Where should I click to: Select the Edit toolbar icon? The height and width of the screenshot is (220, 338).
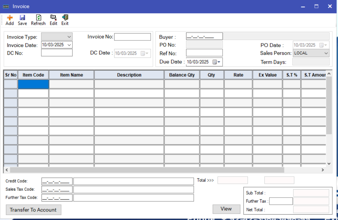(x=53, y=18)
